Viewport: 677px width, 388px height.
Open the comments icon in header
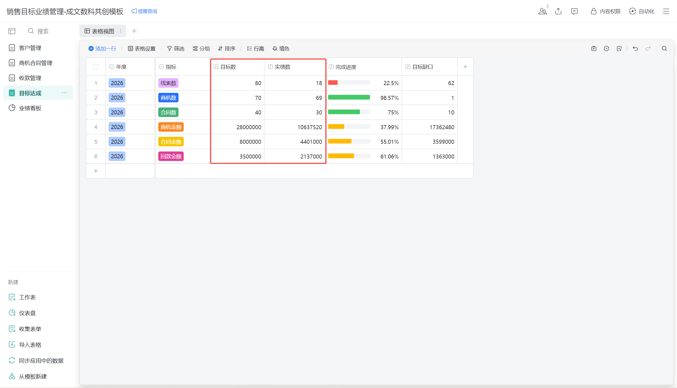click(x=574, y=11)
